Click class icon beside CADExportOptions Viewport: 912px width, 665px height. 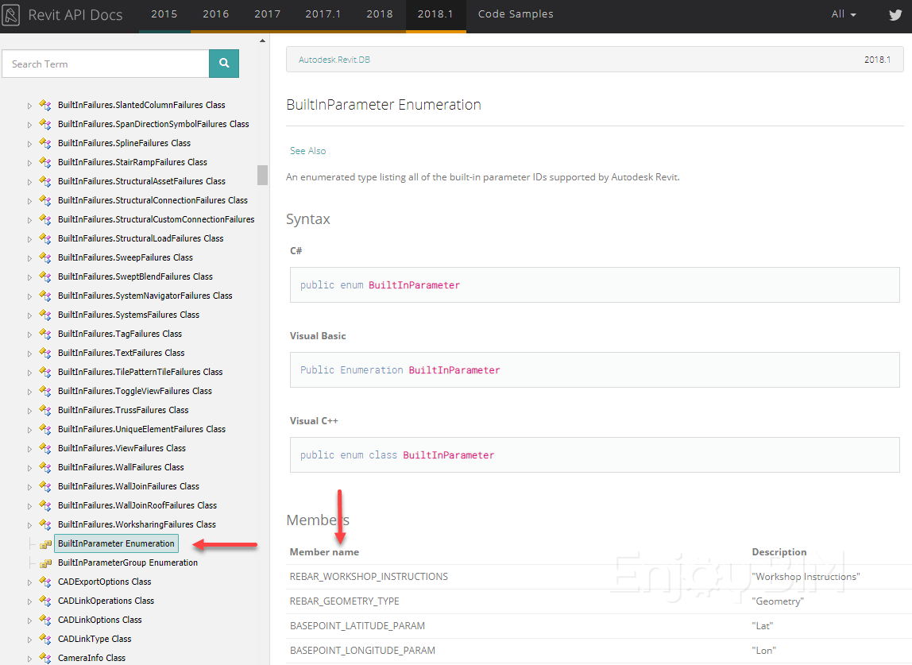(45, 582)
